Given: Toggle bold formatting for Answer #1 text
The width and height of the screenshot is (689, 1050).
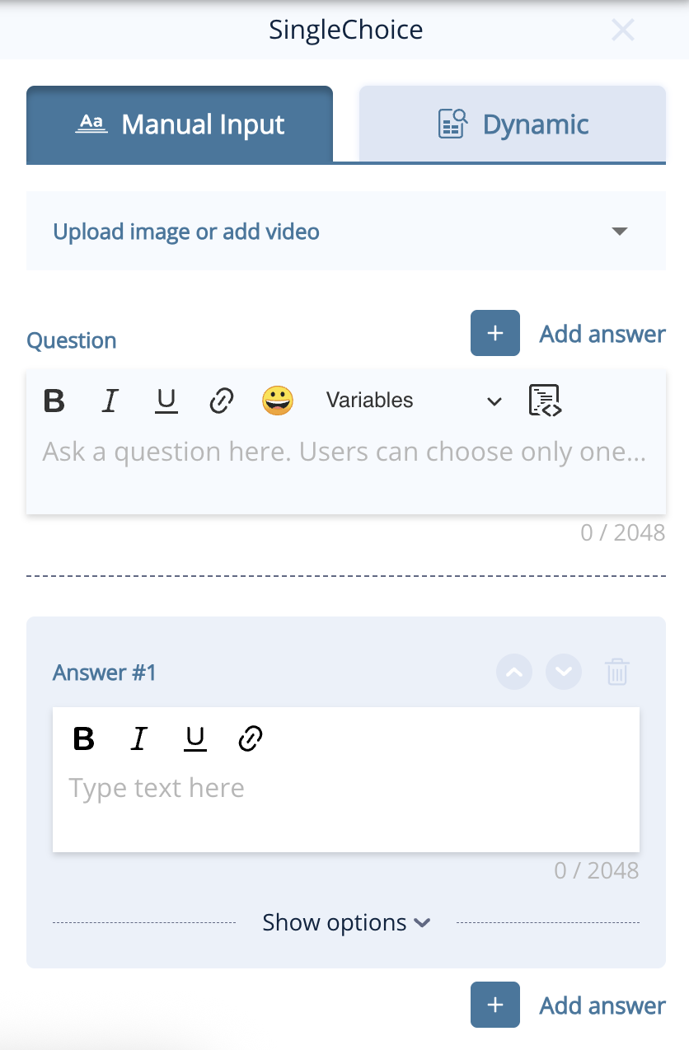Looking at the screenshot, I should coord(83,738).
